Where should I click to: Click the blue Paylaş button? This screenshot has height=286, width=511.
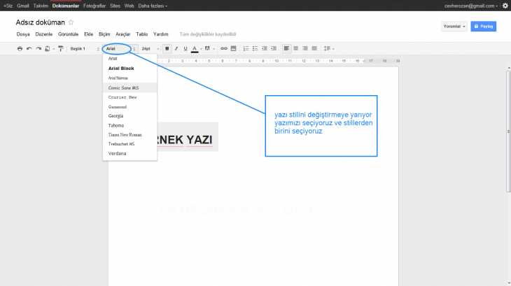coord(484,26)
